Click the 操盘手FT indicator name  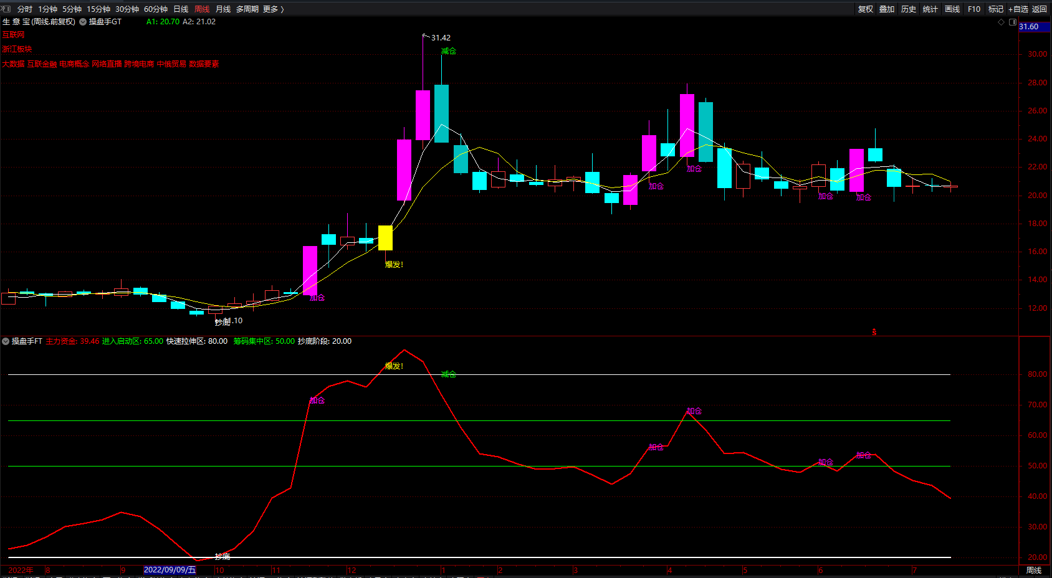point(27,341)
